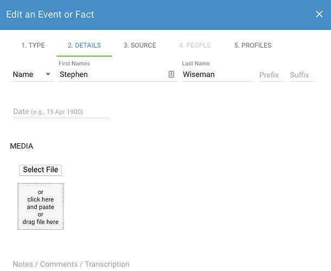Switch to the 3. SOURCE tab
This screenshot has width=331, height=271.
(x=140, y=46)
